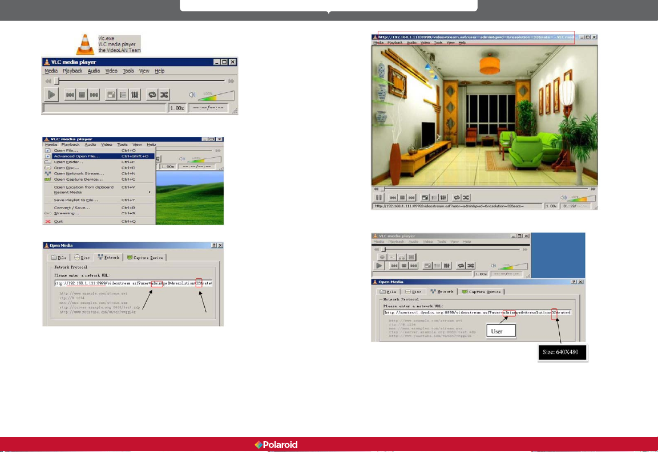The height and width of the screenshot is (452, 658).
Task: Expand the Recent Media submenu
Action: 99,193
